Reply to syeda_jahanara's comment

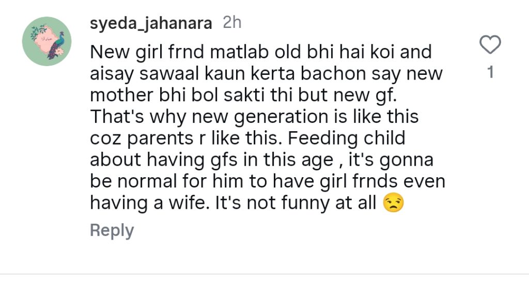(112, 230)
